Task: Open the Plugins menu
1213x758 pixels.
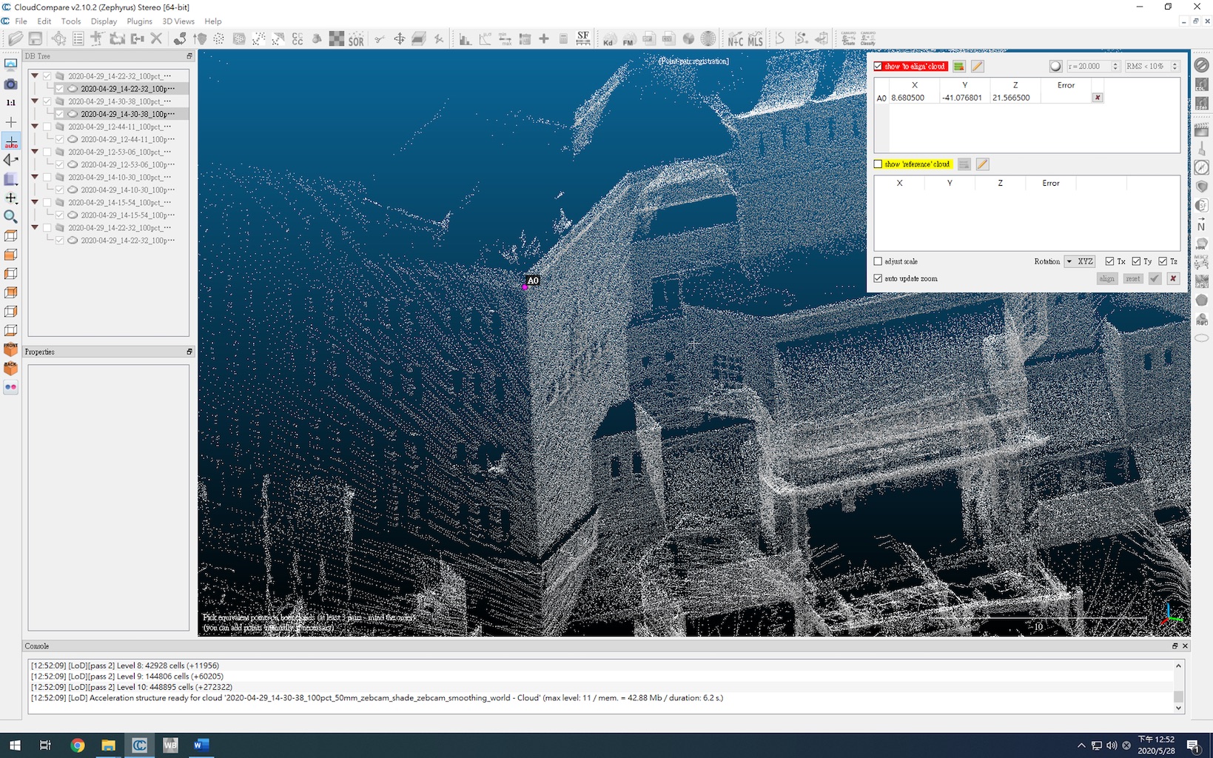Action: (x=139, y=21)
